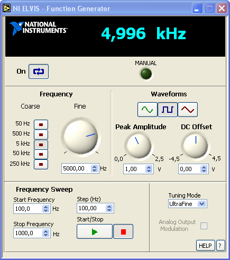The height and width of the screenshot is (260, 230).
Task: Decrease the peak amplitude stepper
Action: pos(149,171)
